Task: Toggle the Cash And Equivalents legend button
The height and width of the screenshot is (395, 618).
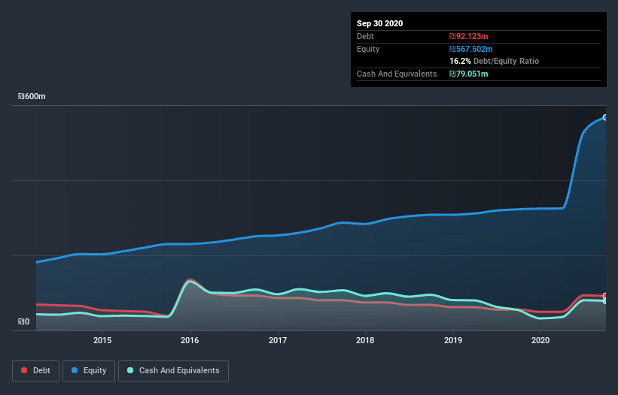Action: click(x=173, y=371)
